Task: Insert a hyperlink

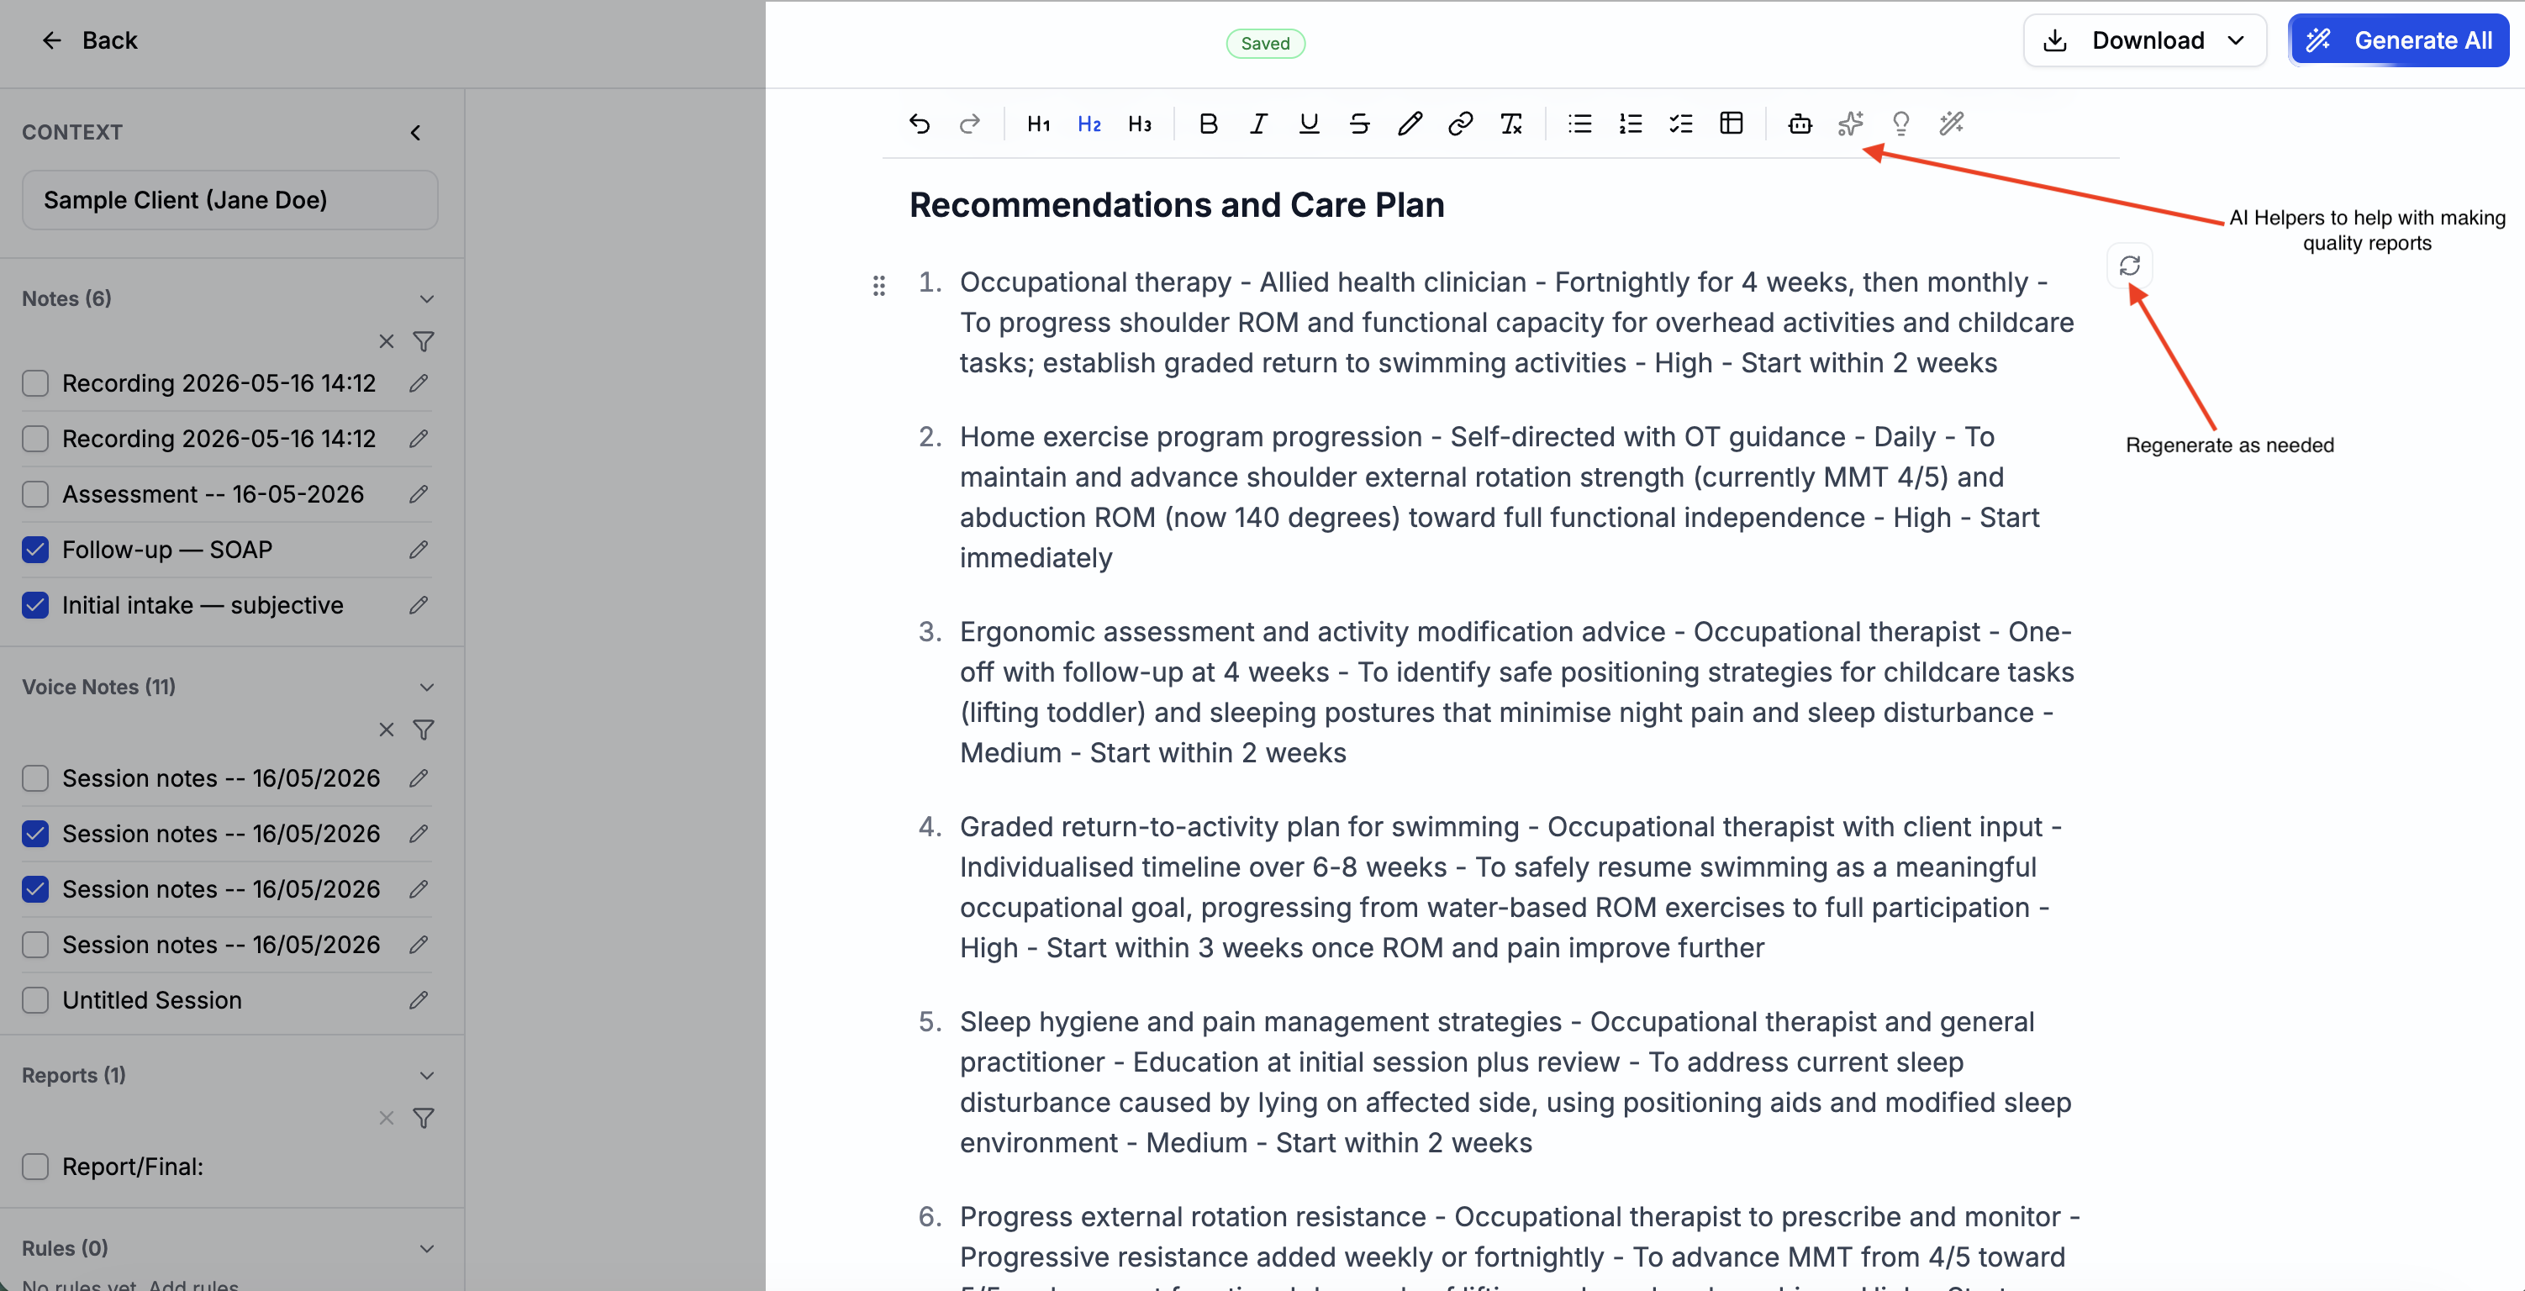Action: tap(1461, 124)
